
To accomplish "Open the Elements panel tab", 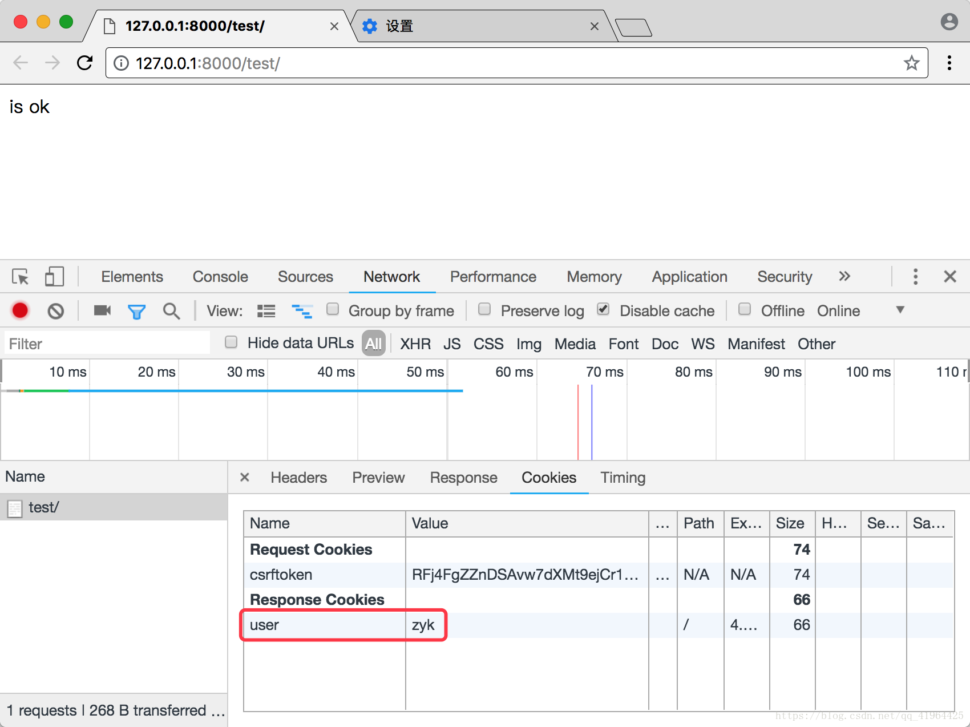I will coord(132,277).
